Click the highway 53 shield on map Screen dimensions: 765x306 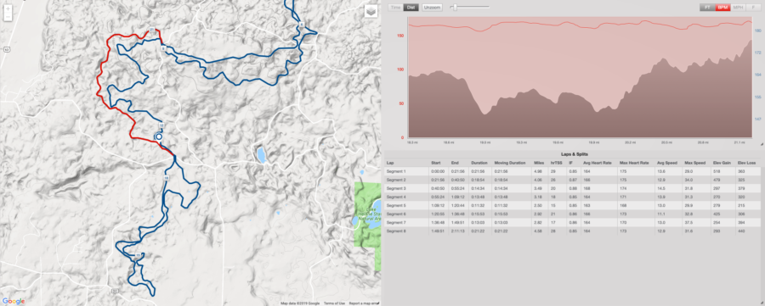pyautogui.click(x=7, y=50)
